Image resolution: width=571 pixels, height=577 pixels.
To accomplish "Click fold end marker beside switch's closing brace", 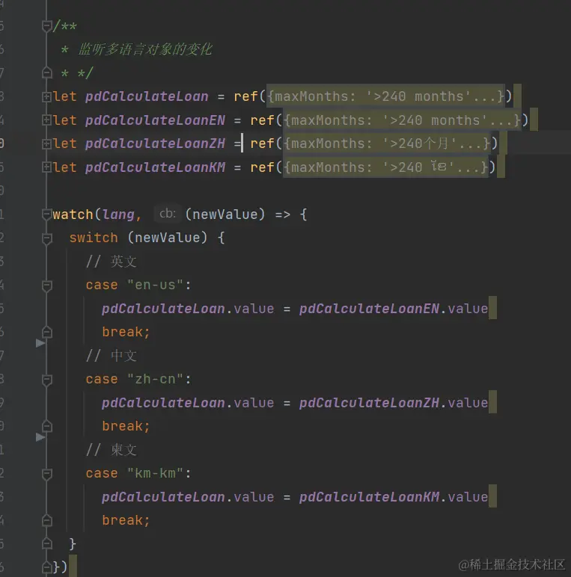I will point(47,544).
